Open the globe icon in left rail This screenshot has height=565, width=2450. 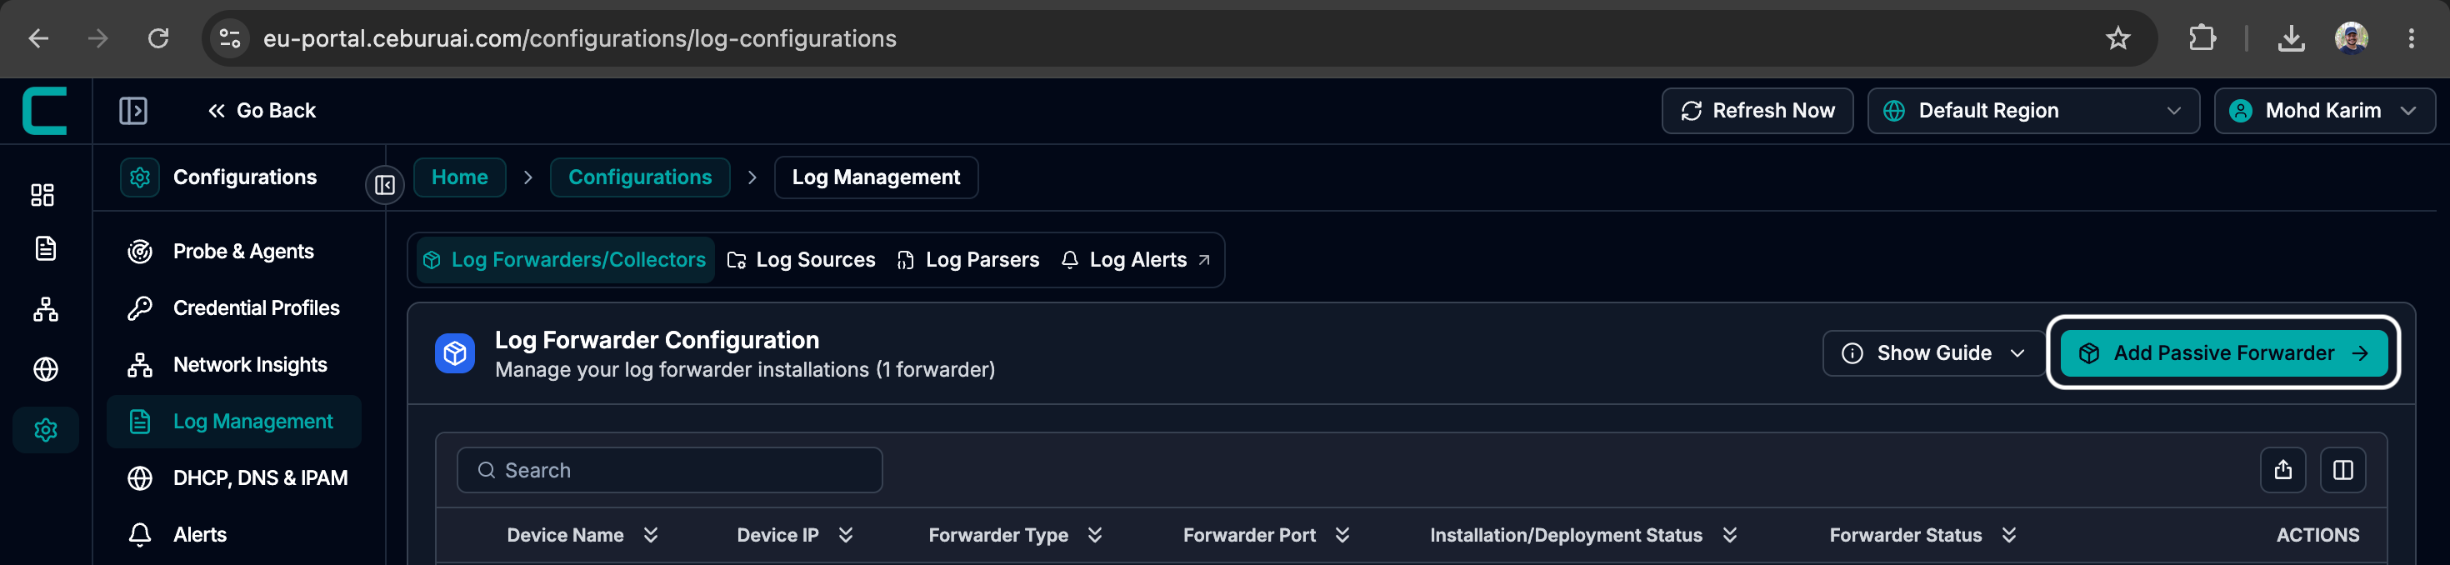tap(45, 369)
